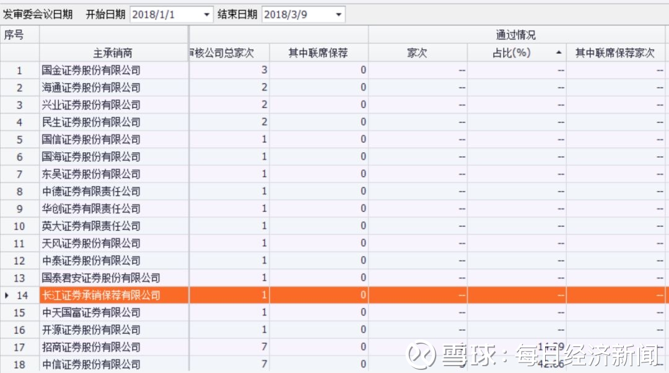The height and width of the screenshot is (373, 669).
Task: Select the 其中联席保荐家次 column header
Action: pyautogui.click(x=615, y=53)
